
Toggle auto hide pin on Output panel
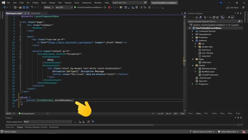pyautogui.click(x=238, y=118)
